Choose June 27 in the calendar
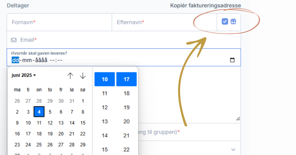The height and width of the screenshot is (155, 296). tap(61, 145)
